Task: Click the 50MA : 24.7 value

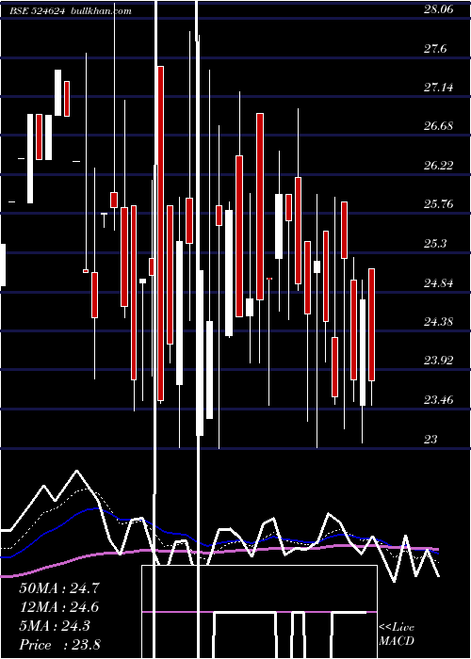Action: [59, 588]
